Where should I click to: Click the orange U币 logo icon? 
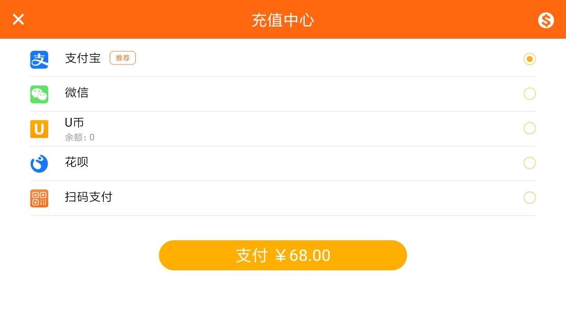click(x=39, y=129)
